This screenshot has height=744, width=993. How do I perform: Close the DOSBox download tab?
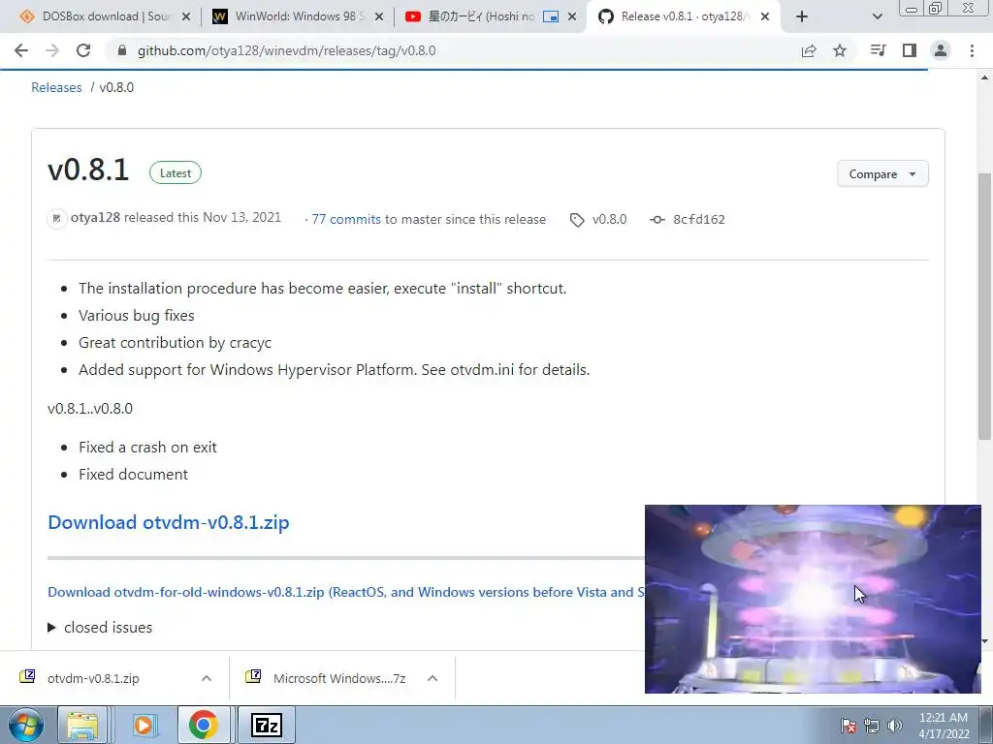[186, 17]
